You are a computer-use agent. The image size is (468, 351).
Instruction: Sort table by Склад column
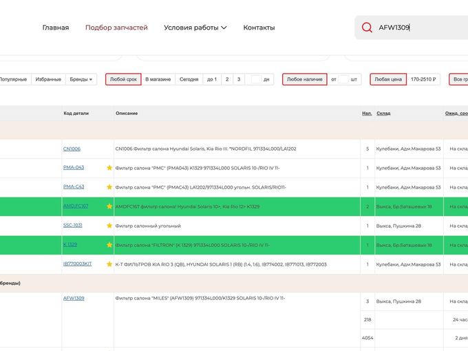[383, 114]
